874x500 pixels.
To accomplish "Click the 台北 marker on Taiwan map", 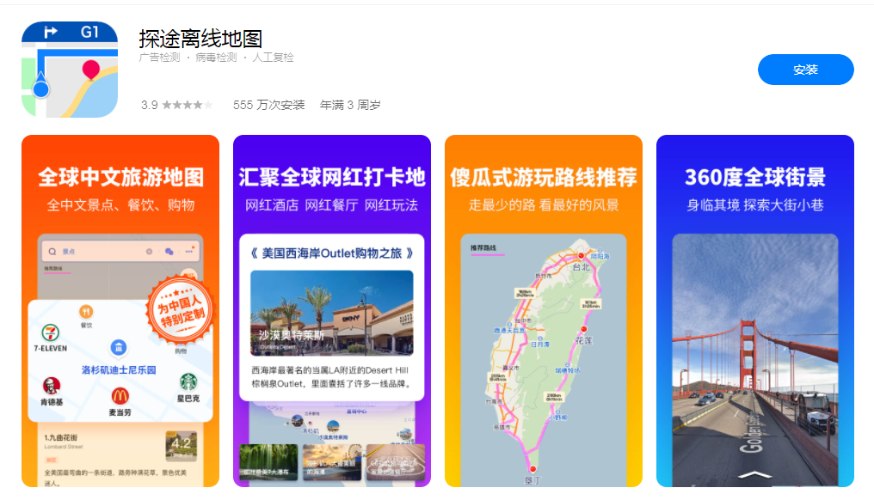I will pos(581,257).
